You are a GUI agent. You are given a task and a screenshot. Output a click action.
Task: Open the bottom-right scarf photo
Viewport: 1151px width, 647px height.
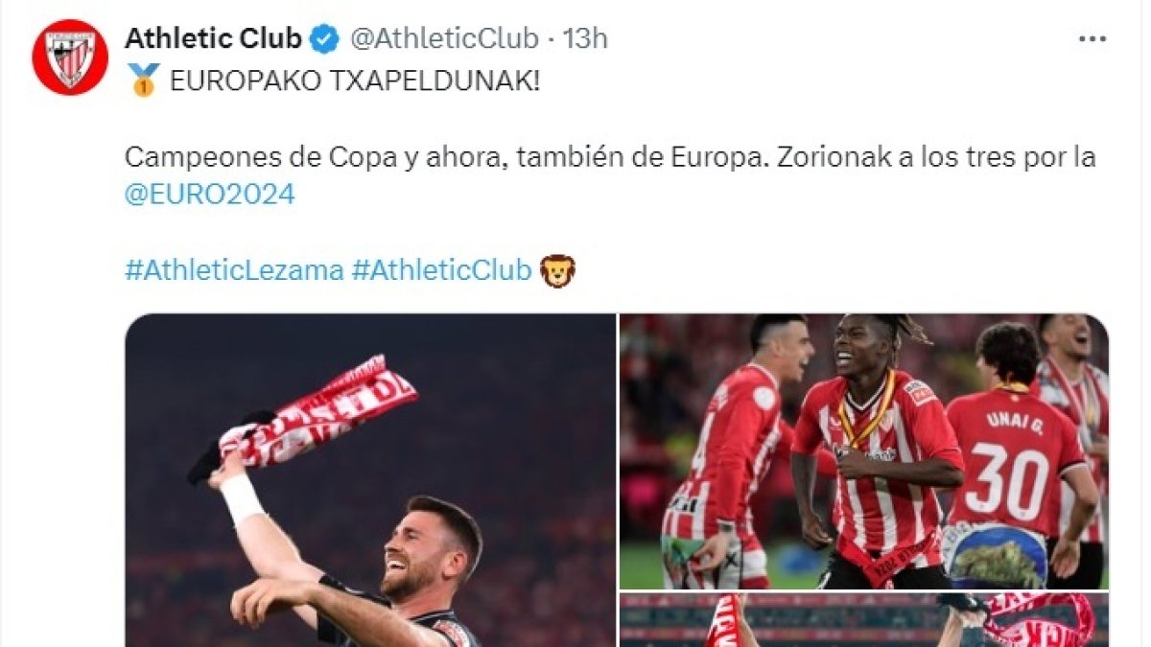[x=864, y=620]
